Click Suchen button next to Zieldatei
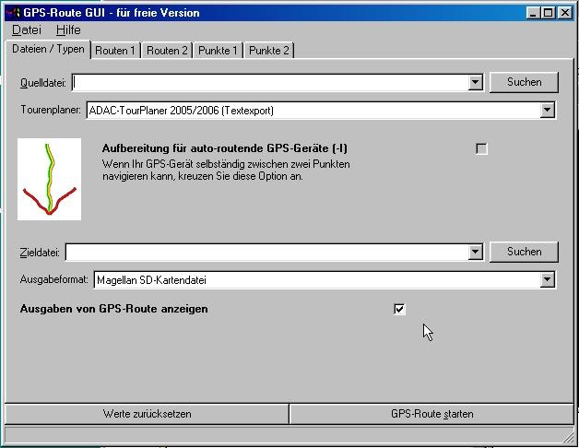This screenshot has width=579, height=448. 524,252
